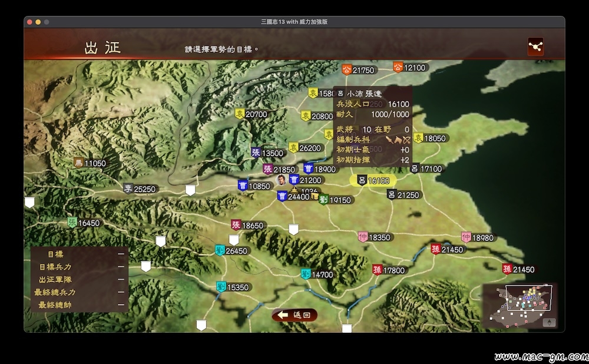Click the 目標兵力 row in info panel
The width and height of the screenshot is (589, 364).
pos(80,267)
